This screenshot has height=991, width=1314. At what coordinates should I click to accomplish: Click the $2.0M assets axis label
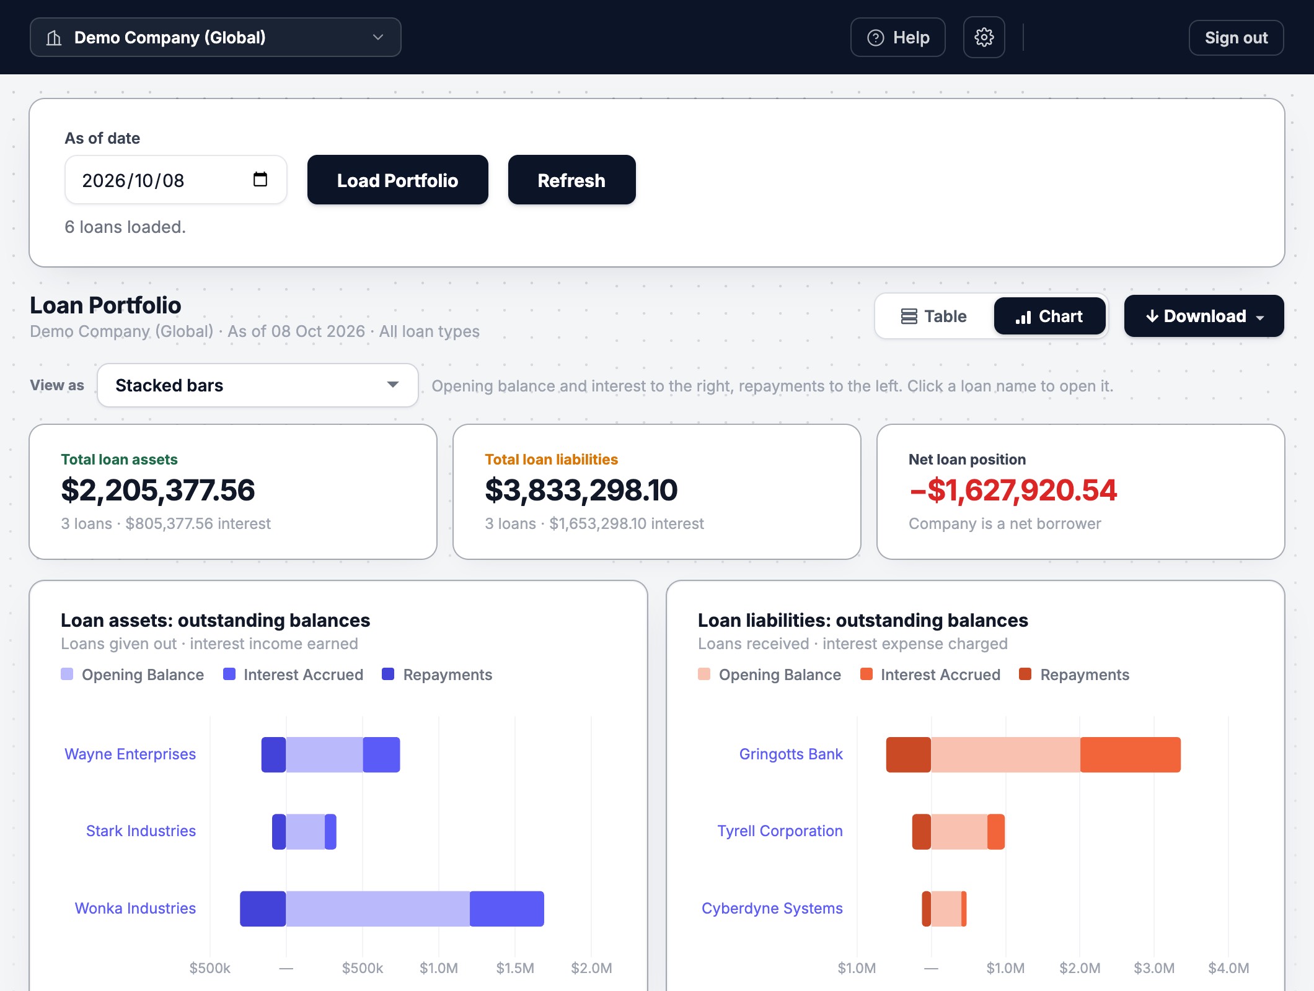591,968
